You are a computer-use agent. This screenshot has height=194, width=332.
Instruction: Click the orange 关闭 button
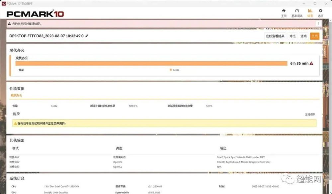tap(314, 36)
